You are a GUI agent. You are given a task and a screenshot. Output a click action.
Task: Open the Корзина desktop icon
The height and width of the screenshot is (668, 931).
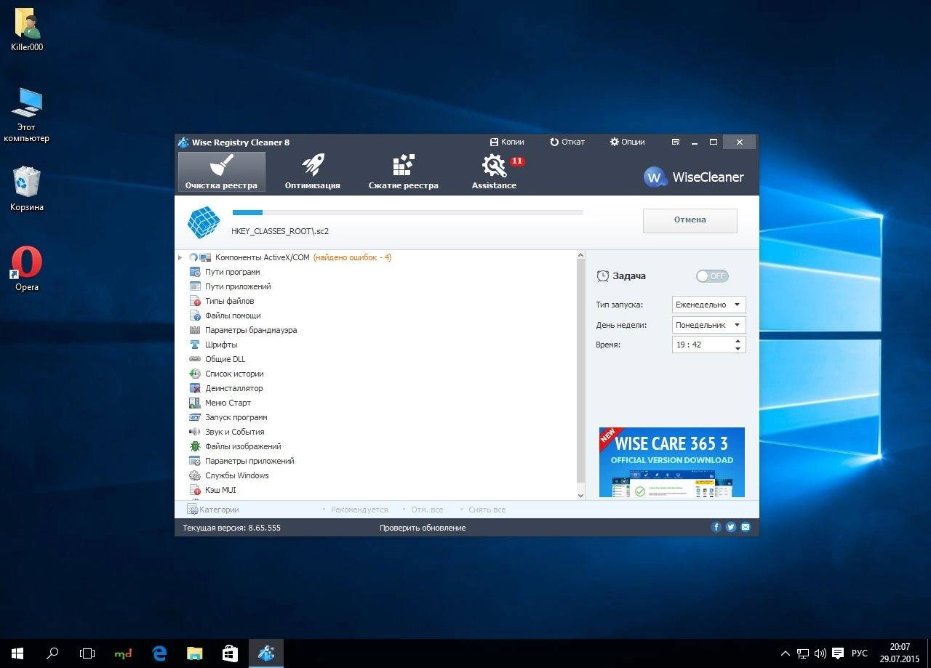[27, 188]
